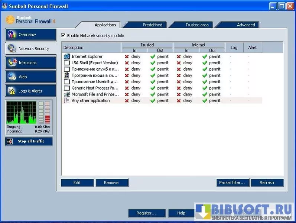Toggle Internet Explorer trusted inbound deny rule
296x223 pixels.
coord(127,56)
